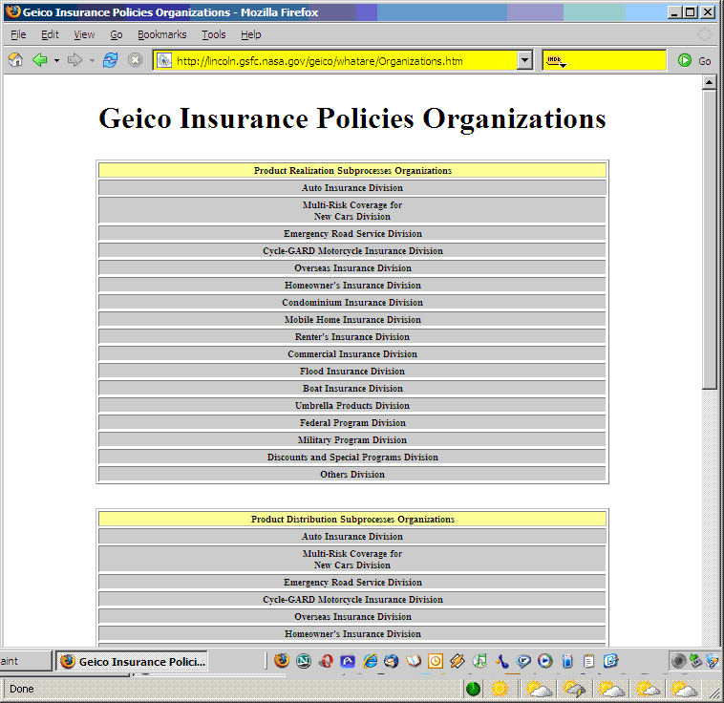
Task: Open the View menu
Action: (84, 34)
